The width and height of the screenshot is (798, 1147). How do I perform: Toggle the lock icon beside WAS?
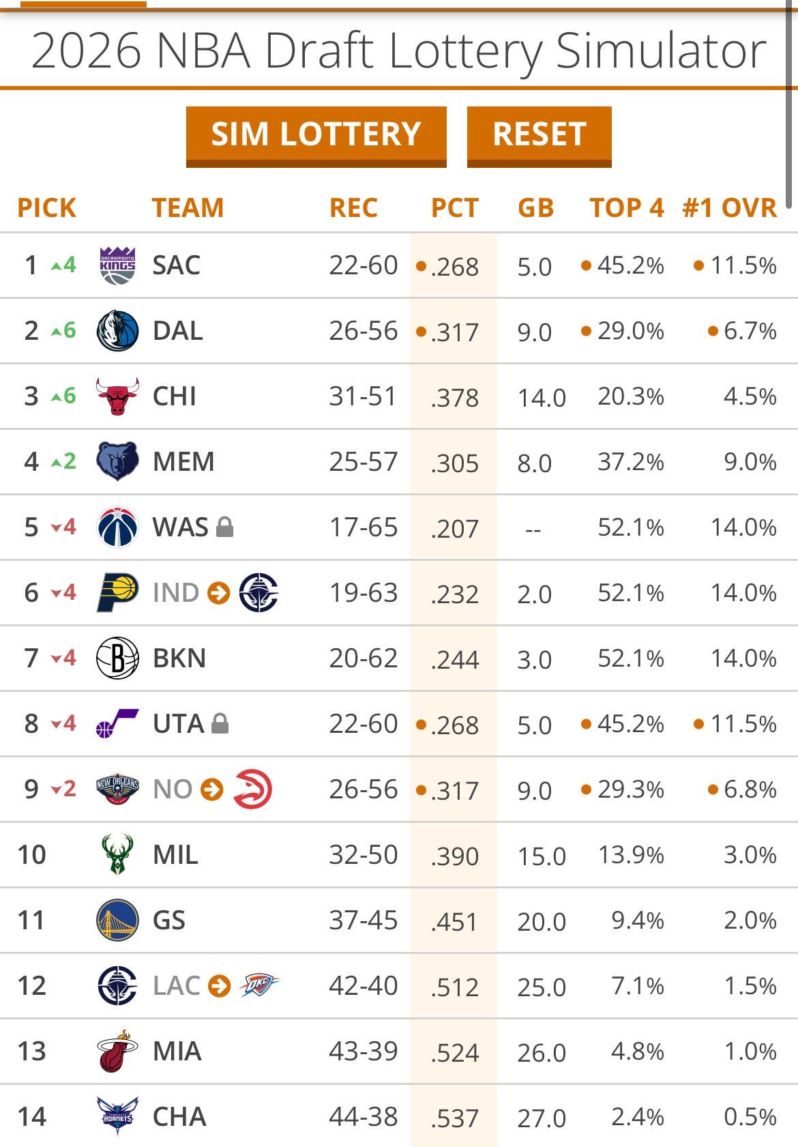click(225, 527)
